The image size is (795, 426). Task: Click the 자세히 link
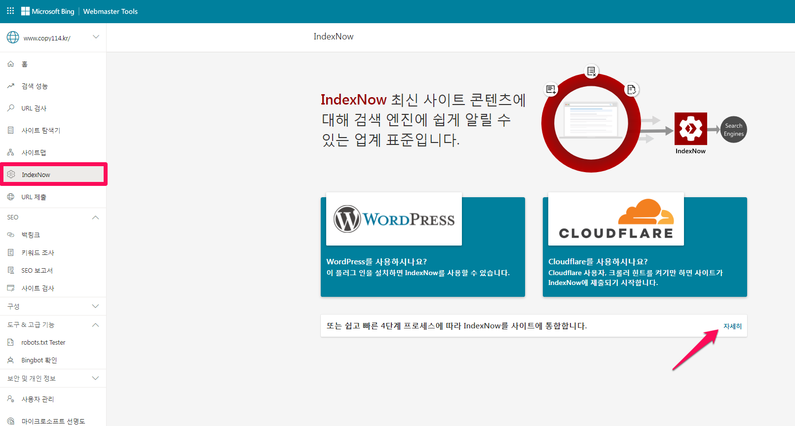(x=732, y=326)
